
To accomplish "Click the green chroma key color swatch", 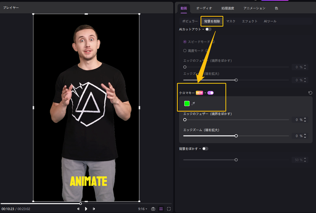I will (187, 103).
